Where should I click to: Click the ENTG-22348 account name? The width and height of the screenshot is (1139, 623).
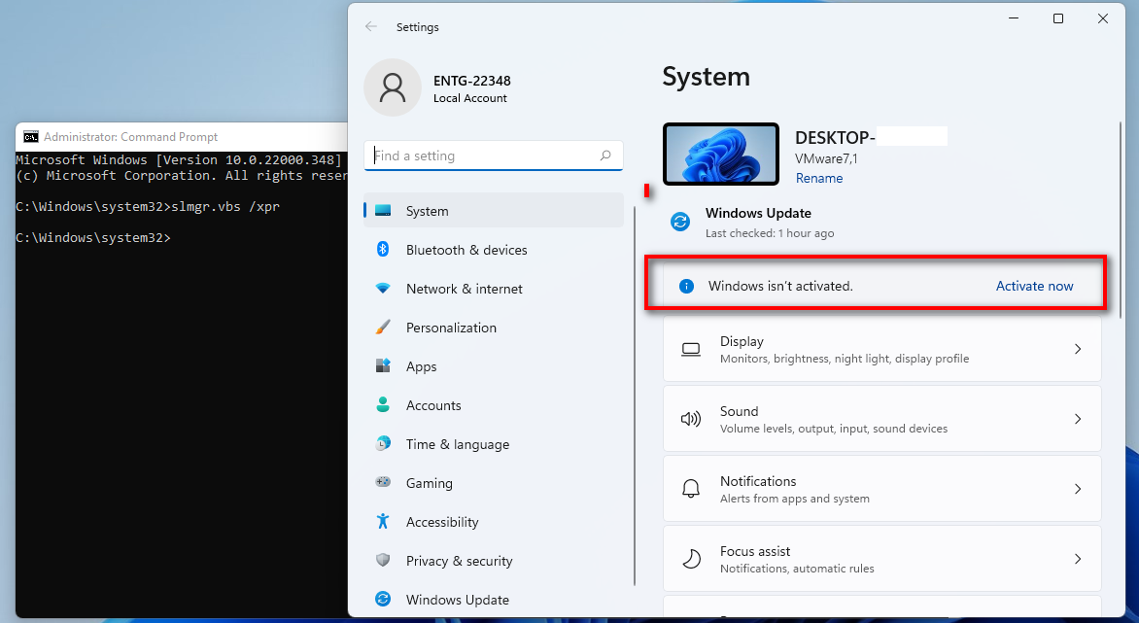[472, 81]
